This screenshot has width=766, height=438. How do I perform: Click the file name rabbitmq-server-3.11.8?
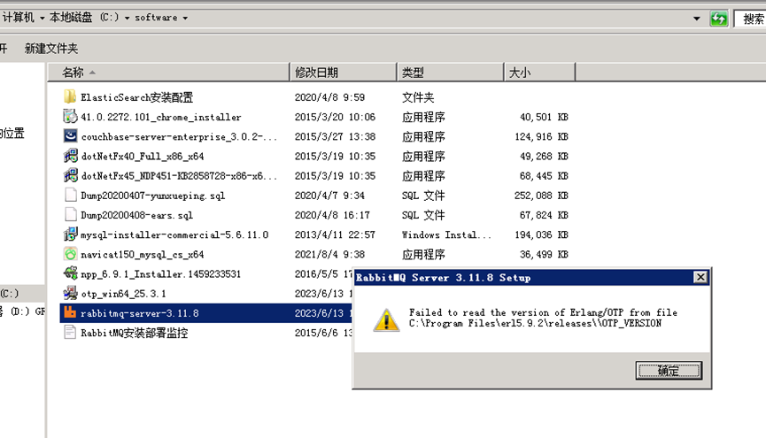click(140, 313)
